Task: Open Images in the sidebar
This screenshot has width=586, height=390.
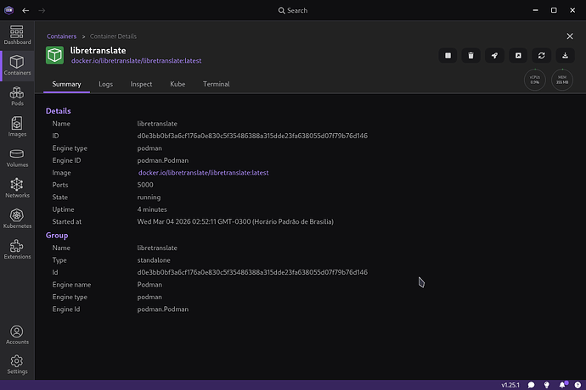Action: 17,127
